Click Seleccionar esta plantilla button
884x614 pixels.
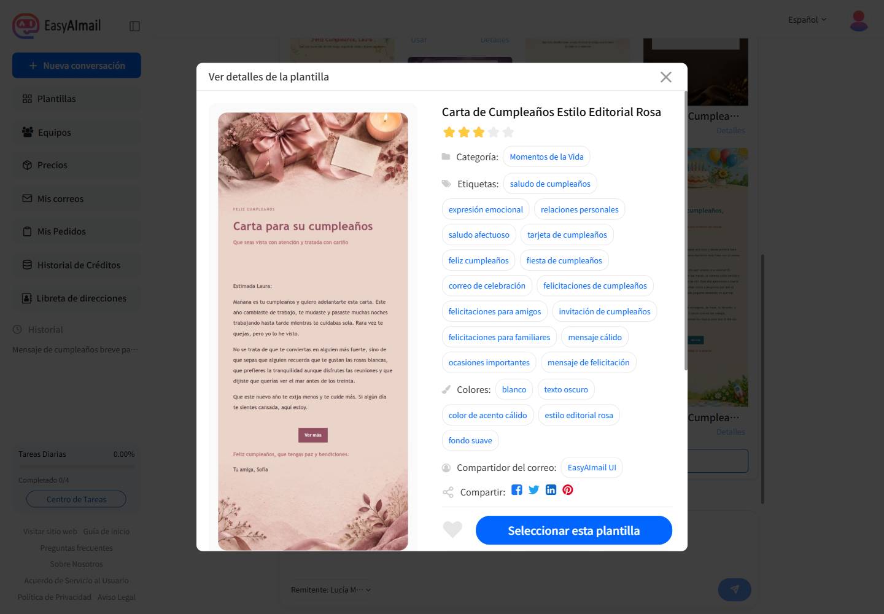(573, 530)
